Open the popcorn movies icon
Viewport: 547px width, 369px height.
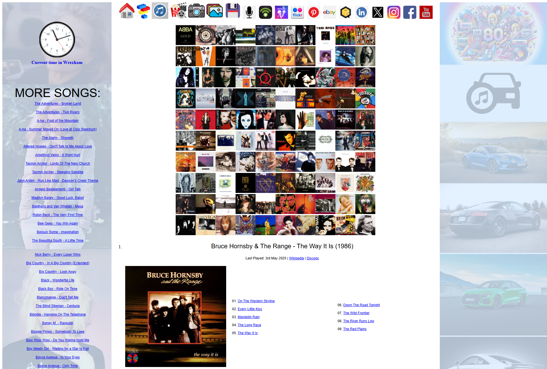point(178,11)
